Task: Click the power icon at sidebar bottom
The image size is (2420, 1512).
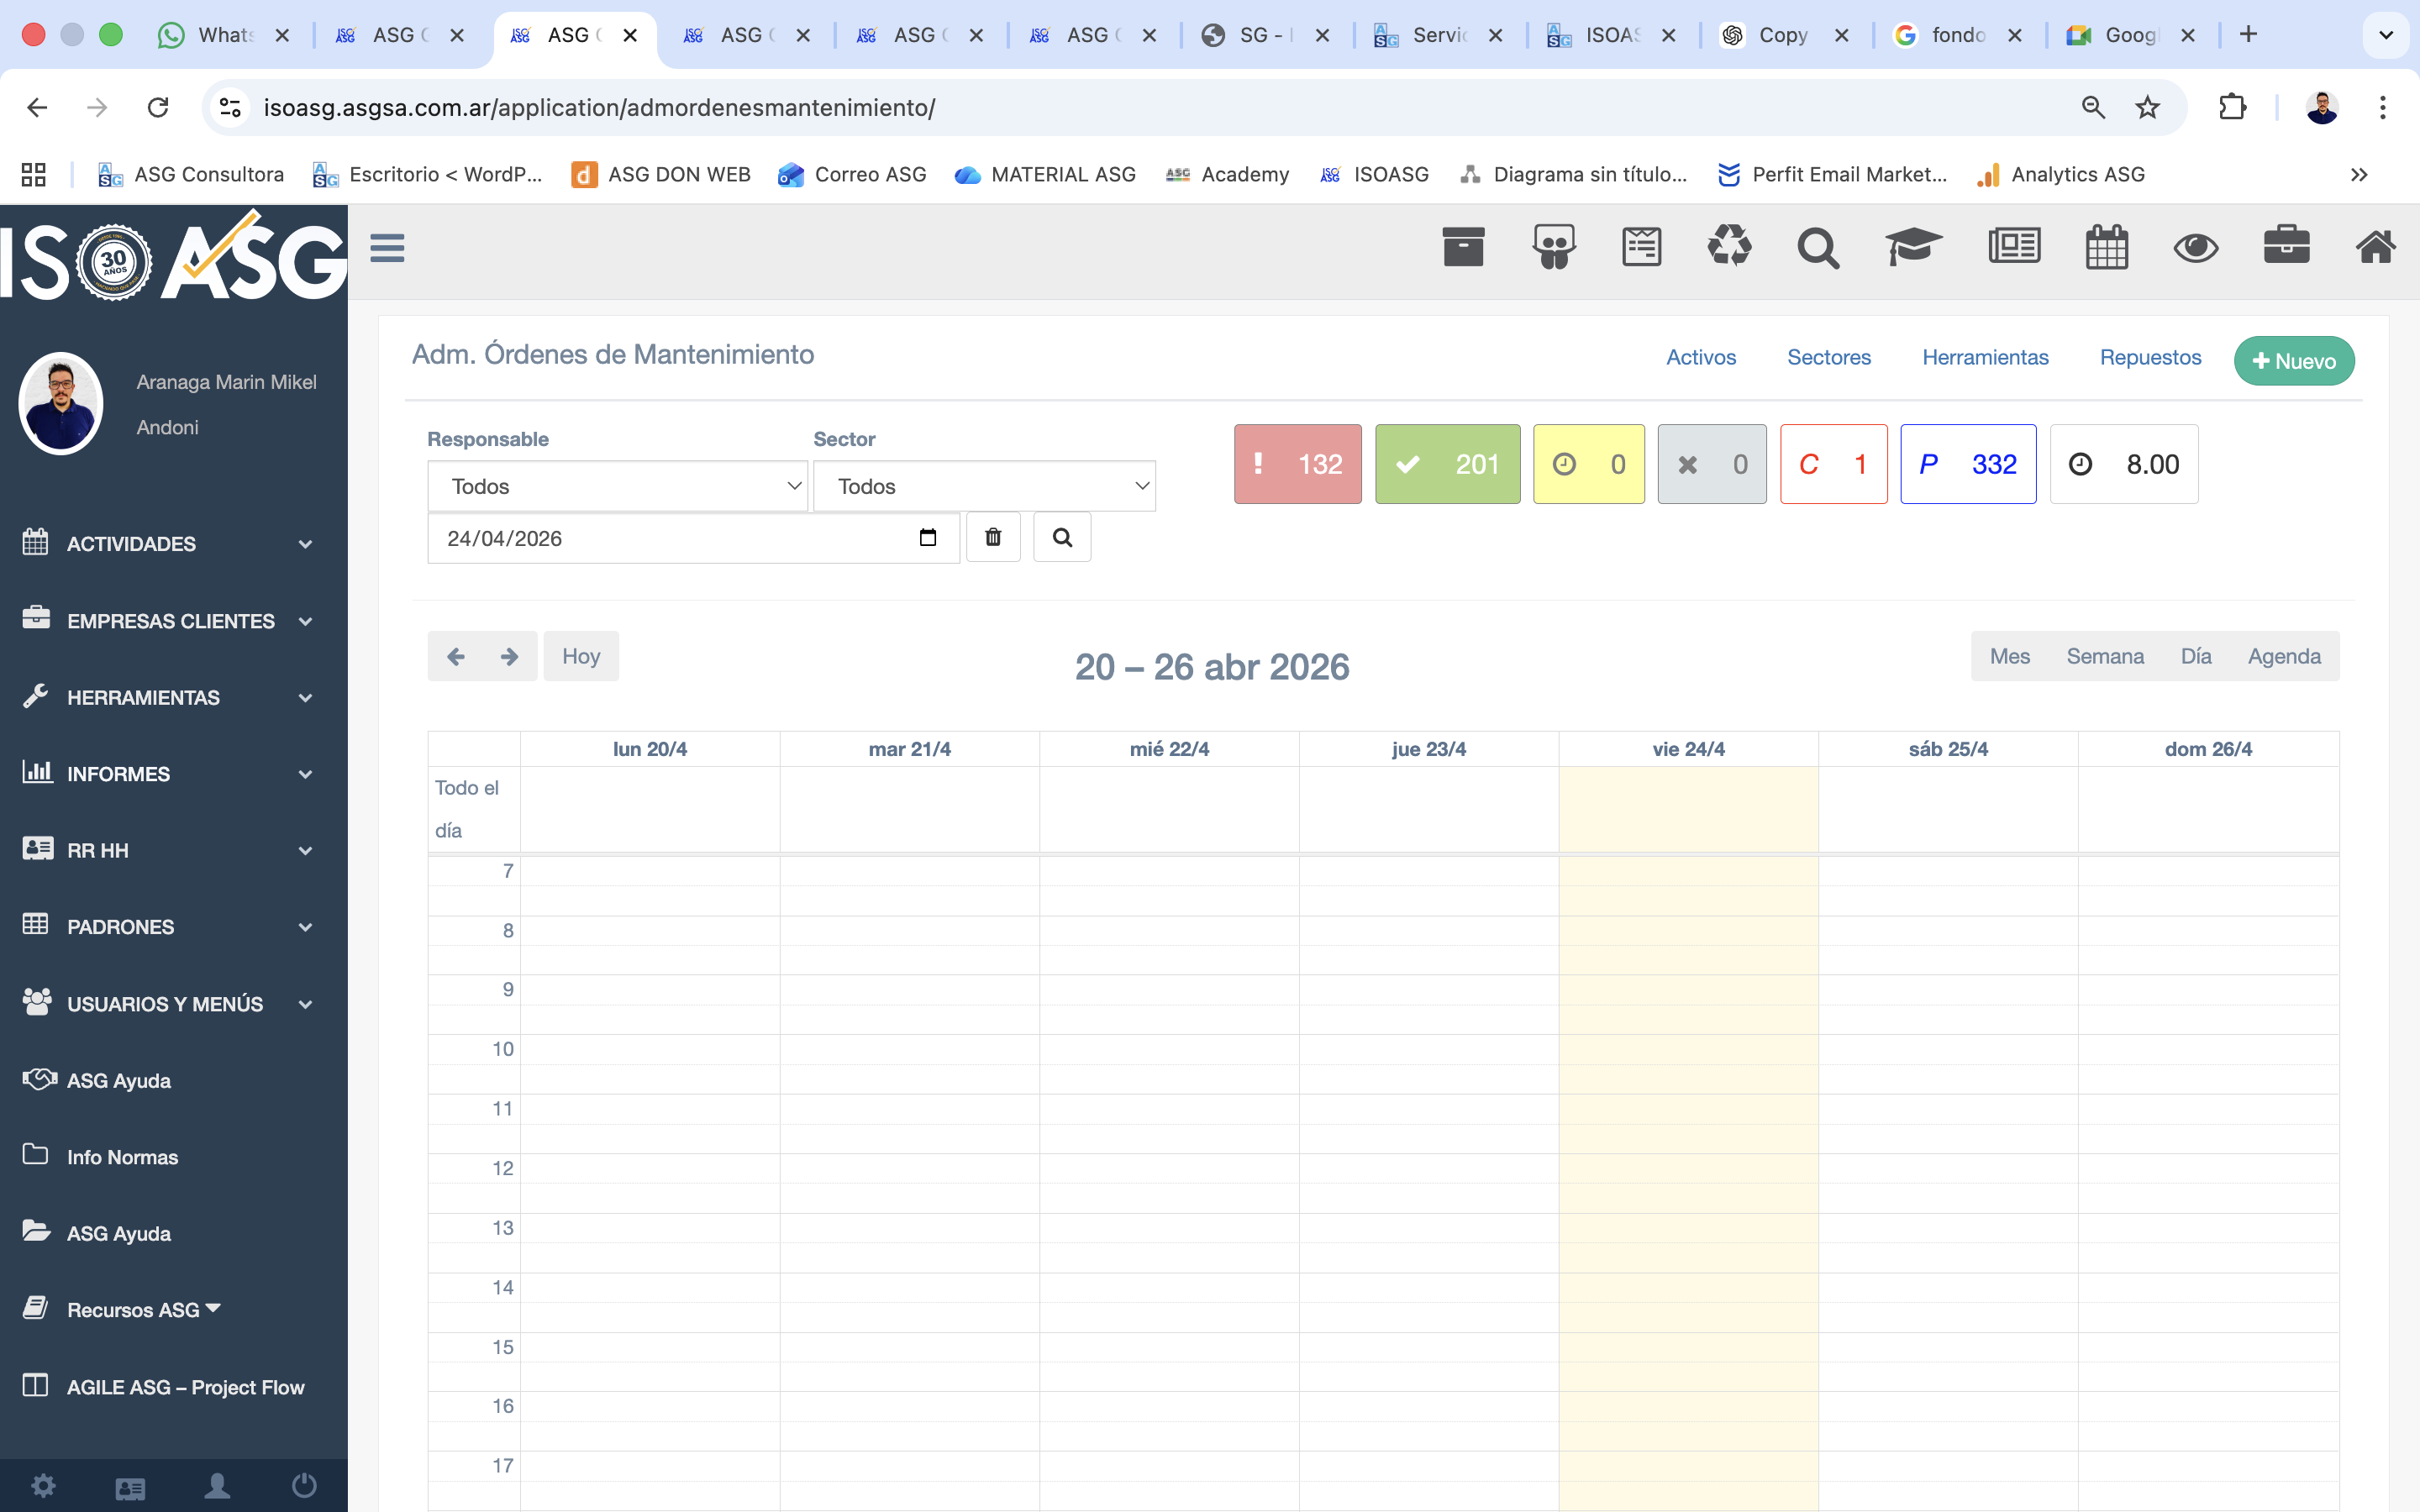Action: 304,1486
